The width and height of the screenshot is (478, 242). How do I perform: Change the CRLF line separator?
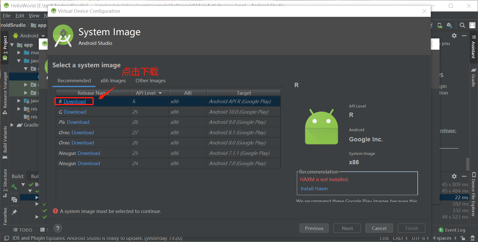[x=400, y=238]
